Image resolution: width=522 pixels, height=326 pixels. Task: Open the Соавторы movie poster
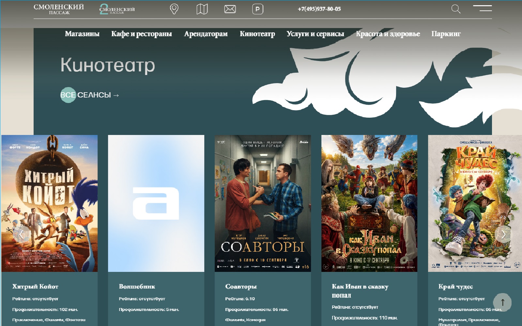(263, 203)
